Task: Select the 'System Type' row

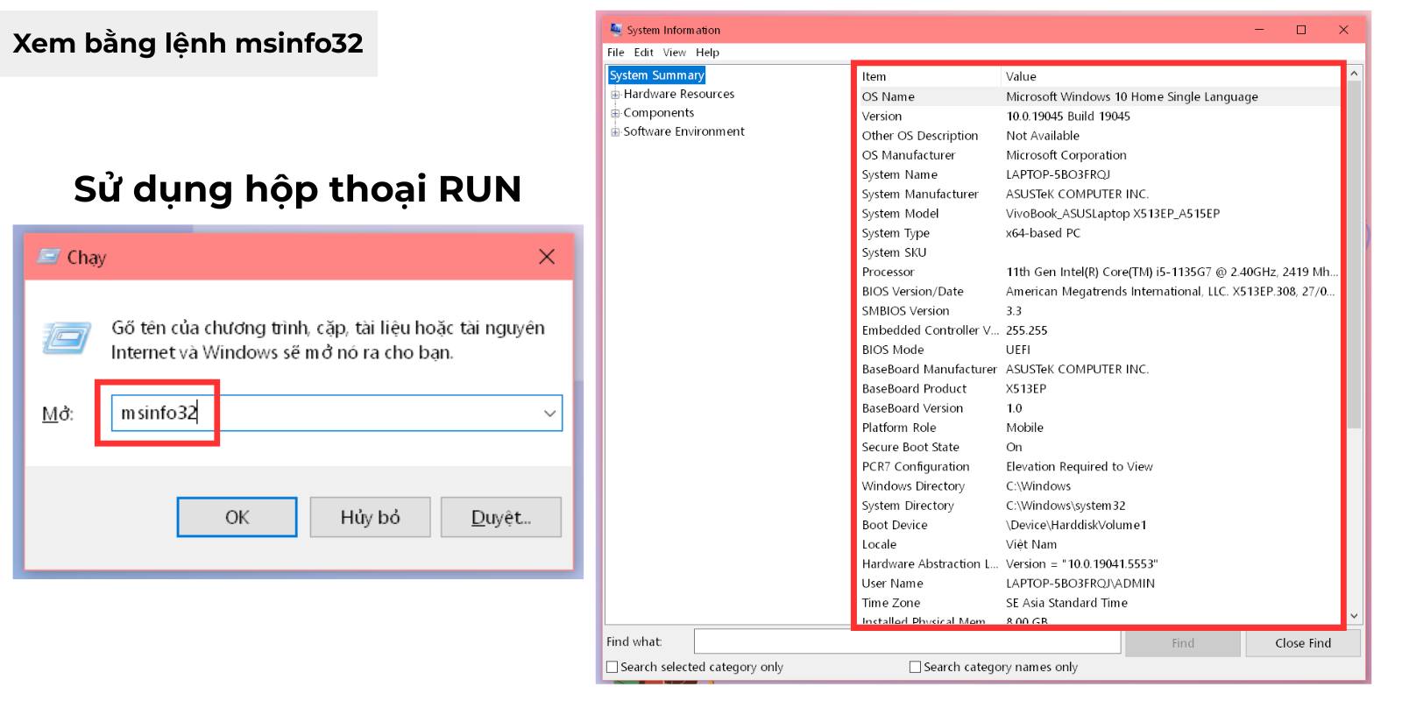Action: [x=1098, y=233]
